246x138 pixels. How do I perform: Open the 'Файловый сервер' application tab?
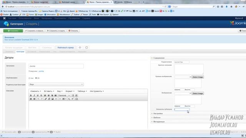point(66,48)
